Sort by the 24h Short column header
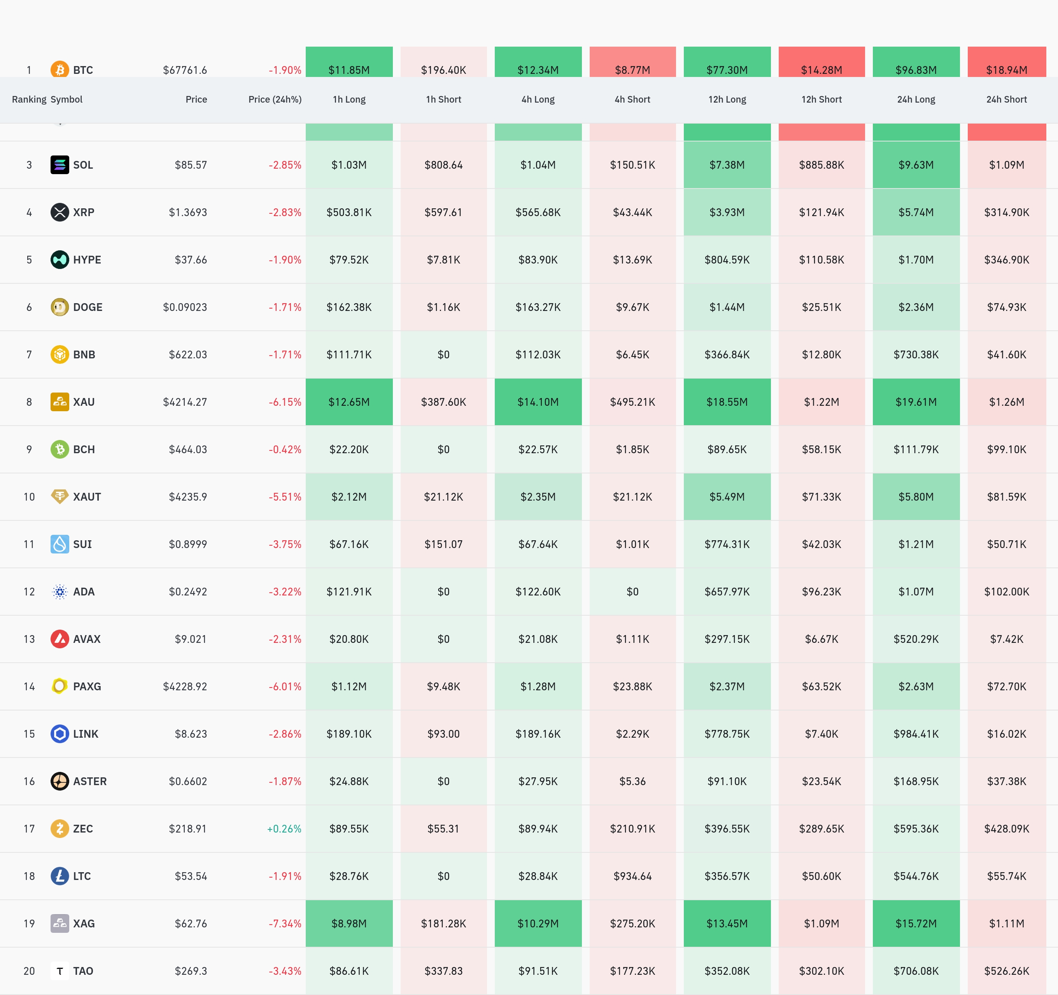1058x995 pixels. pos(1006,99)
